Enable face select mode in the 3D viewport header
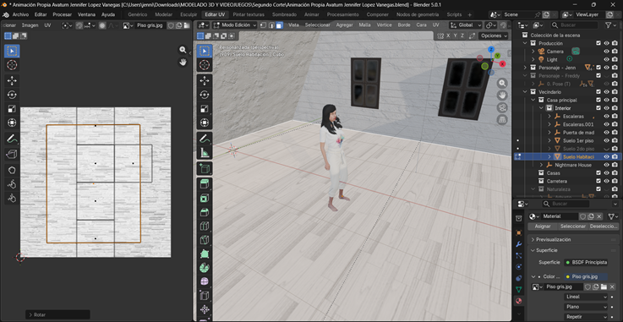623x322 pixels. (279, 25)
